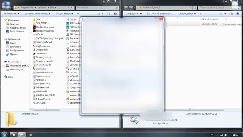Click the EN language indicator
The width and height of the screenshot is (243, 137).
[x=212, y=135]
